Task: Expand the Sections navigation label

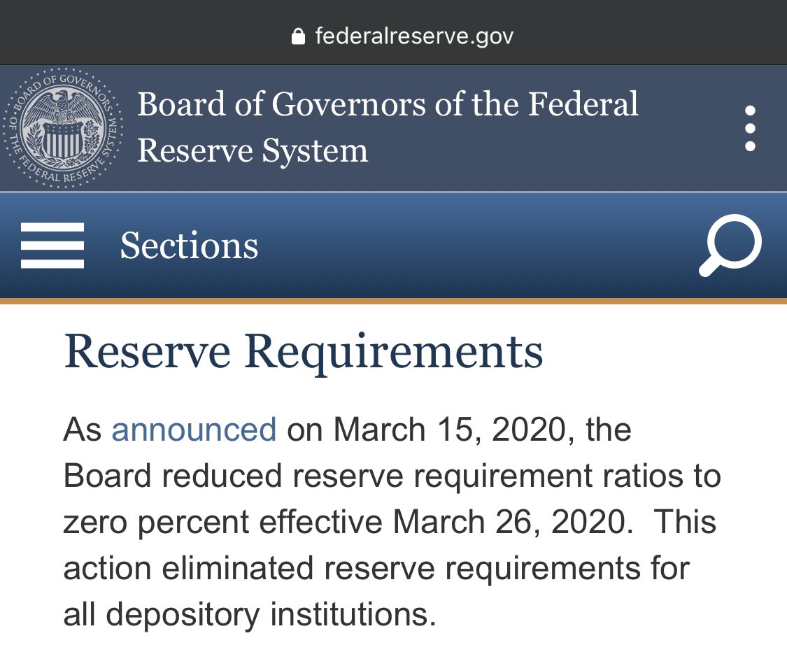Action: coord(189,246)
